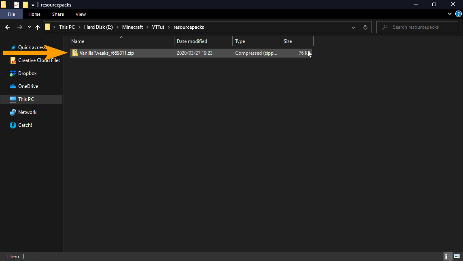Open the Recent locations dropdown arrow
463x261 pixels.
(x=29, y=27)
